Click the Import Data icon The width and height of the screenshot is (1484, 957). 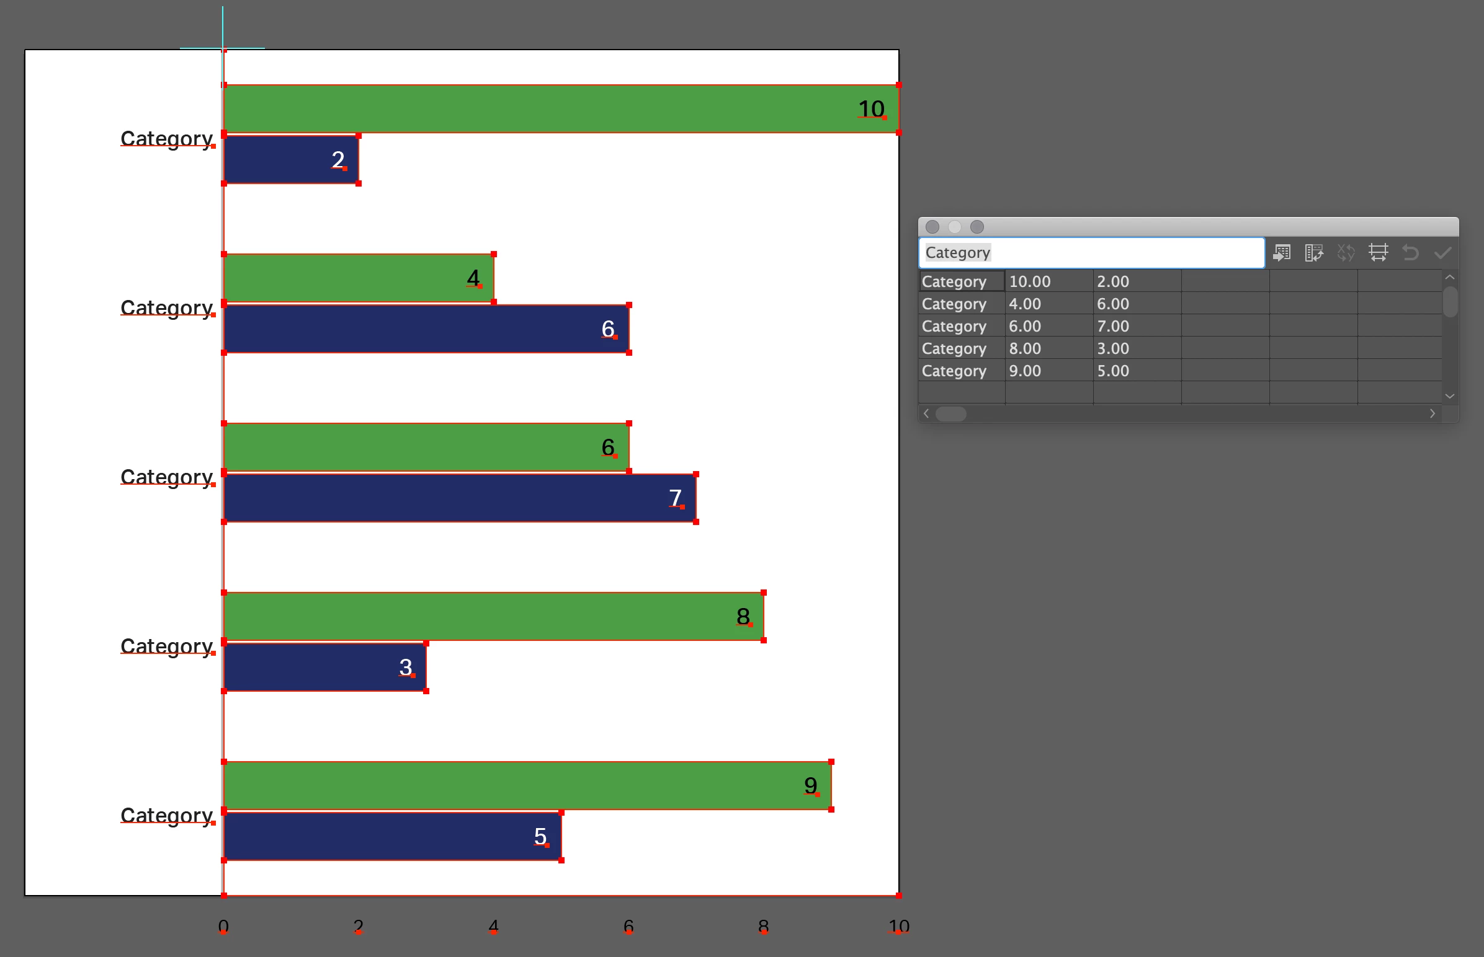(x=1281, y=253)
